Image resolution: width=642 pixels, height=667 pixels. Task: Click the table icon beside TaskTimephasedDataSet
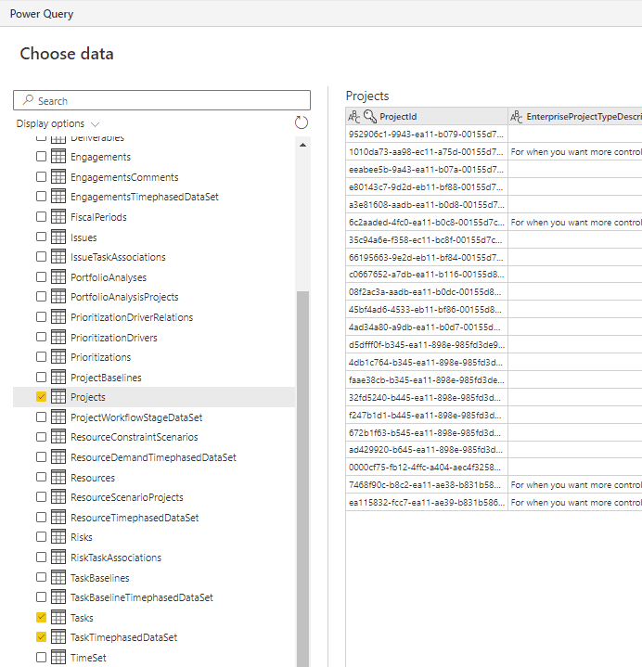click(58, 636)
